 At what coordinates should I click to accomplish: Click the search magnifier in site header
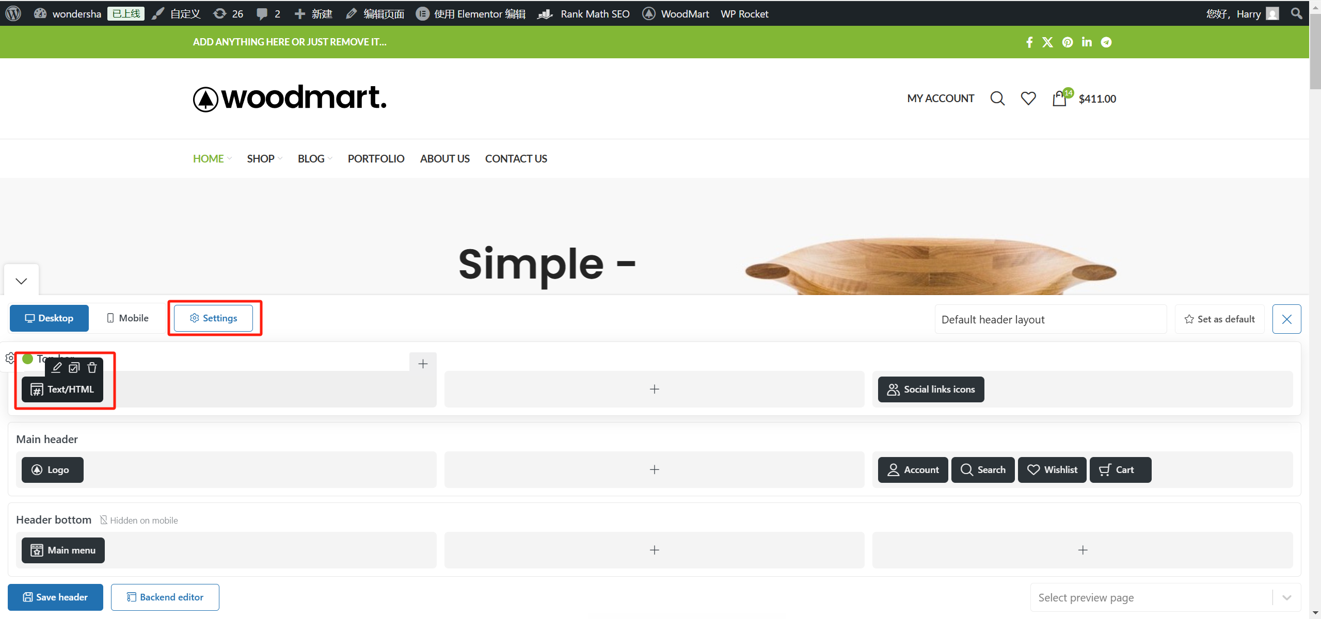pos(997,98)
